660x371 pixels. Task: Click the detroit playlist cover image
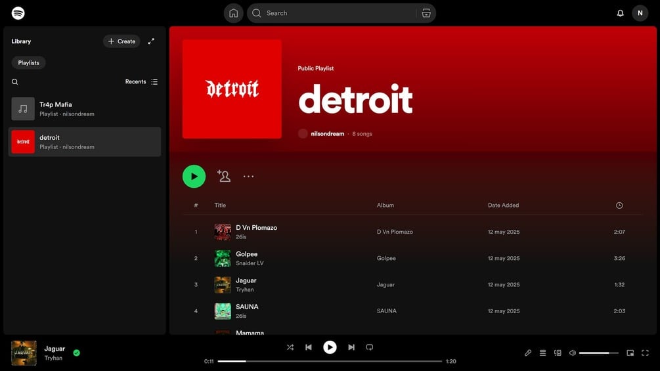point(232,89)
